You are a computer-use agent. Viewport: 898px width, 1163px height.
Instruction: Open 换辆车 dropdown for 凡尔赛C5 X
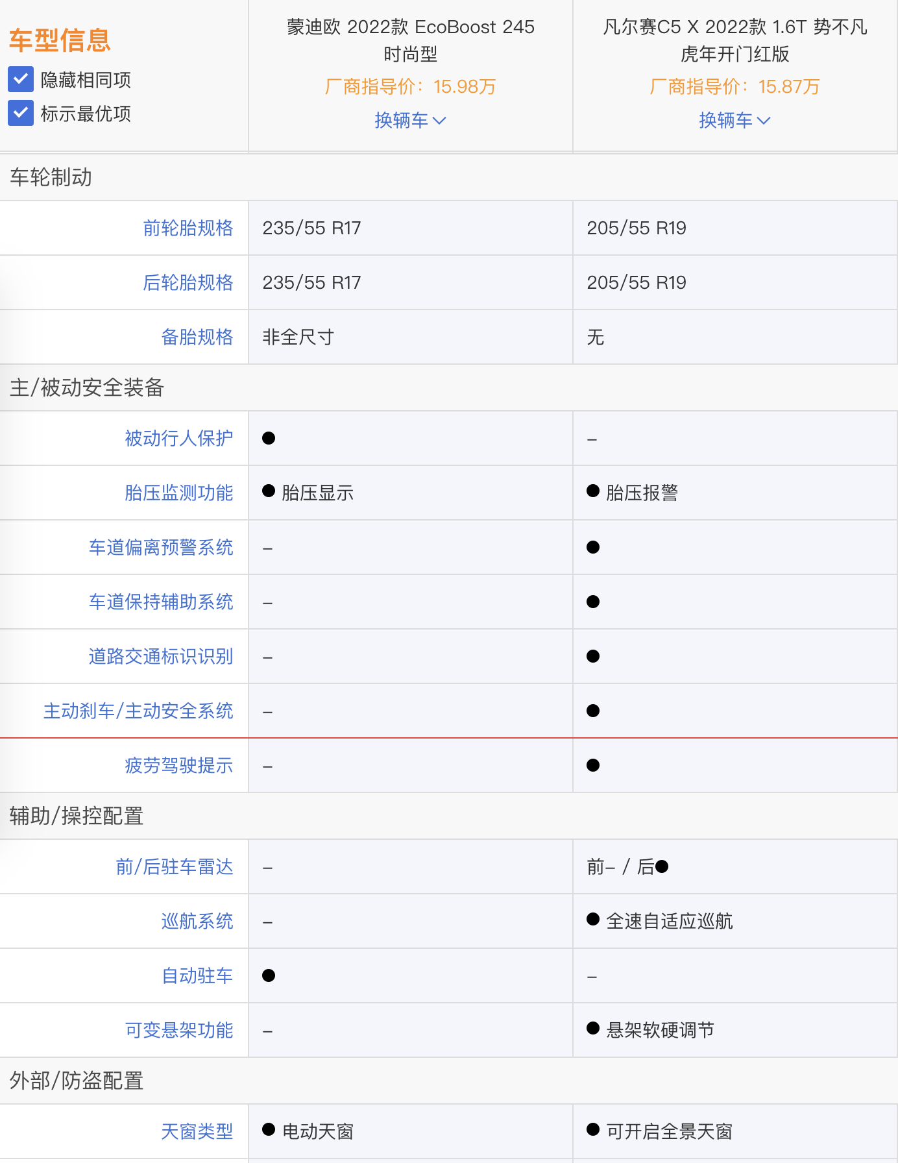coord(734,120)
